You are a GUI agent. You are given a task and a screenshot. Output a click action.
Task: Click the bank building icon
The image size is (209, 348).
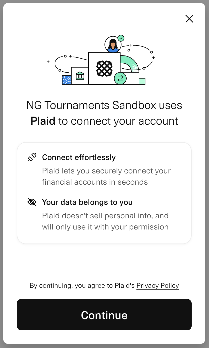[x=80, y=76]
